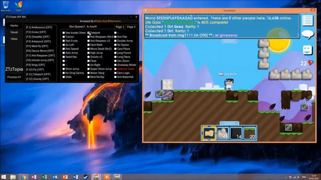
Task: Open Word from the taskbar
Action: point(76,177)
